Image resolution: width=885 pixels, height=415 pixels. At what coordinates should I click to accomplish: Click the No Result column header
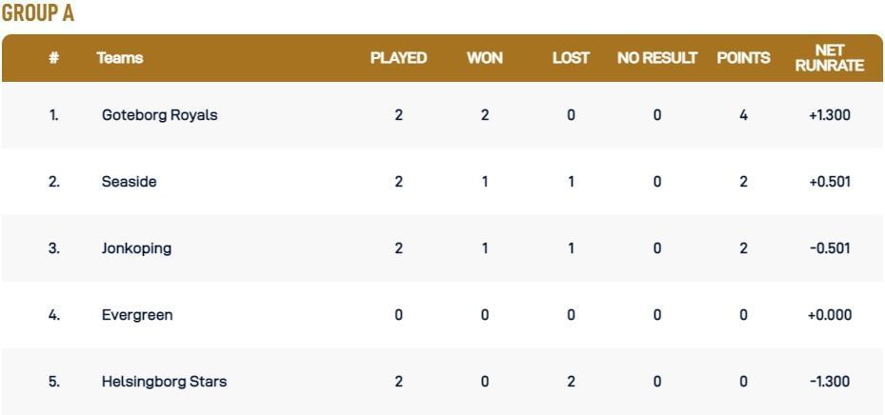point(657,58)
